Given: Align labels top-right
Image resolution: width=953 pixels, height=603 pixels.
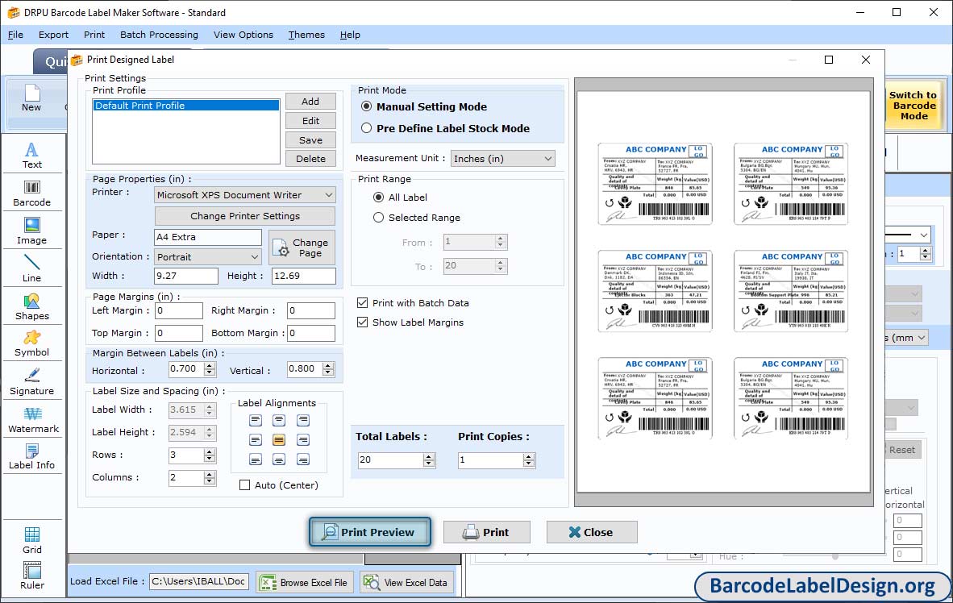Looking at the screenshot, I should point(302,420).
